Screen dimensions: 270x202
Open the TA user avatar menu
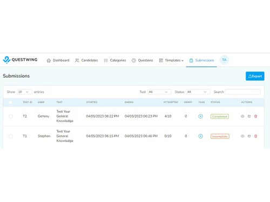224,60
